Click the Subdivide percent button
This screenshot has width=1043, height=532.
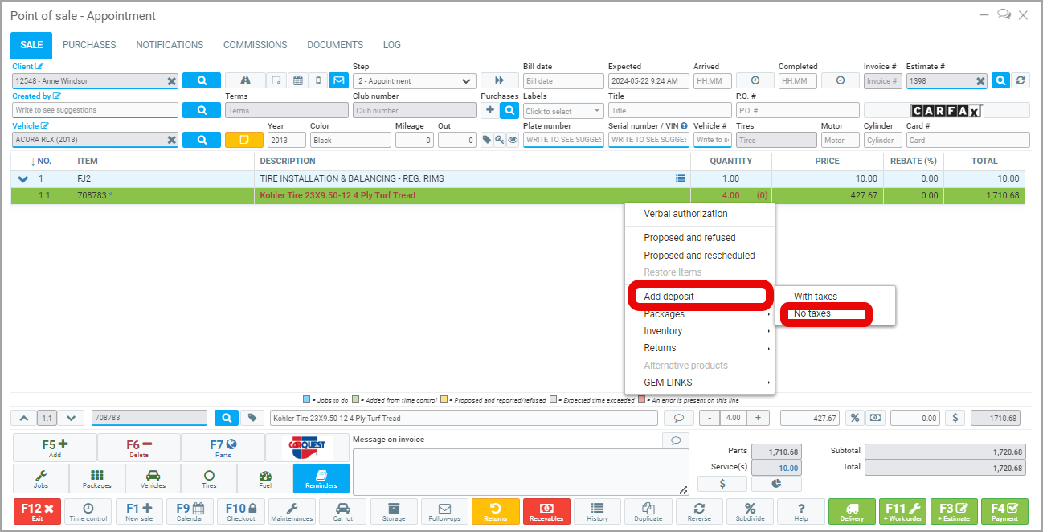(750, 511)
